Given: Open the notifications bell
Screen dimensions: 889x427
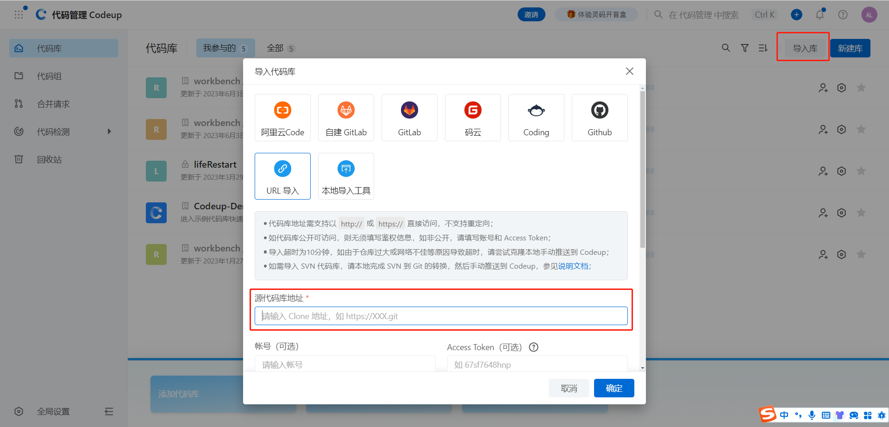Looking at the screenshot, I should tap(820, 15).
